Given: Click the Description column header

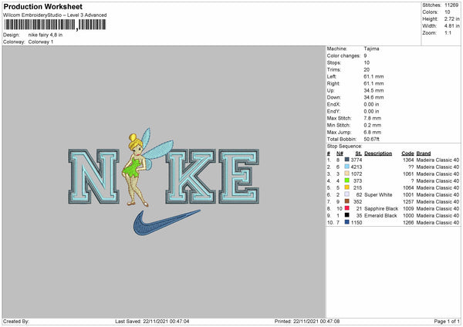Looking at the screenshot, I should pos(378,153).
